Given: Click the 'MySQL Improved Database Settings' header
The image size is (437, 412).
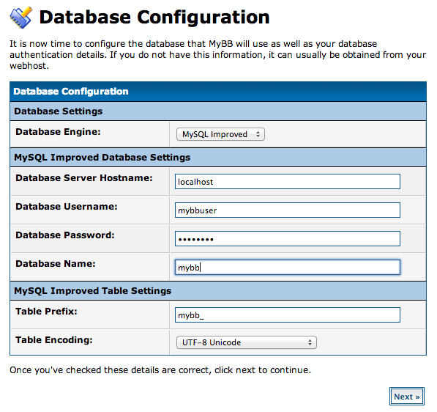Looking at the screenshot, I should pyautogui.click(x=218, y=158).
